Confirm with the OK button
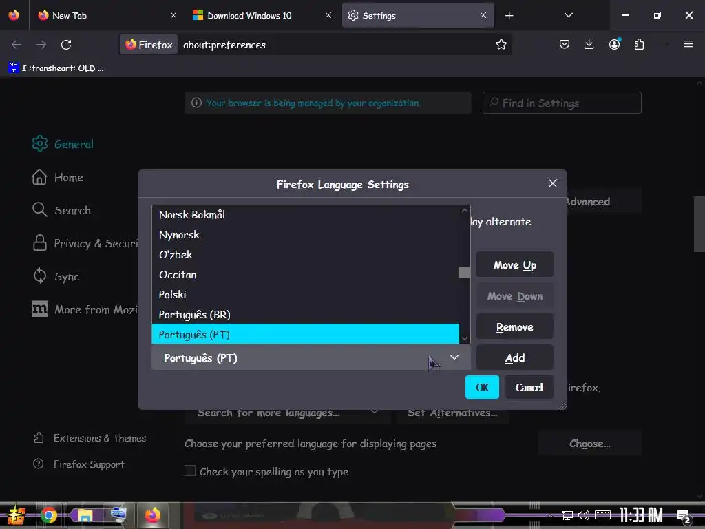Image resolution: width=705 pixels, height=529 pixels. (482, 387)
